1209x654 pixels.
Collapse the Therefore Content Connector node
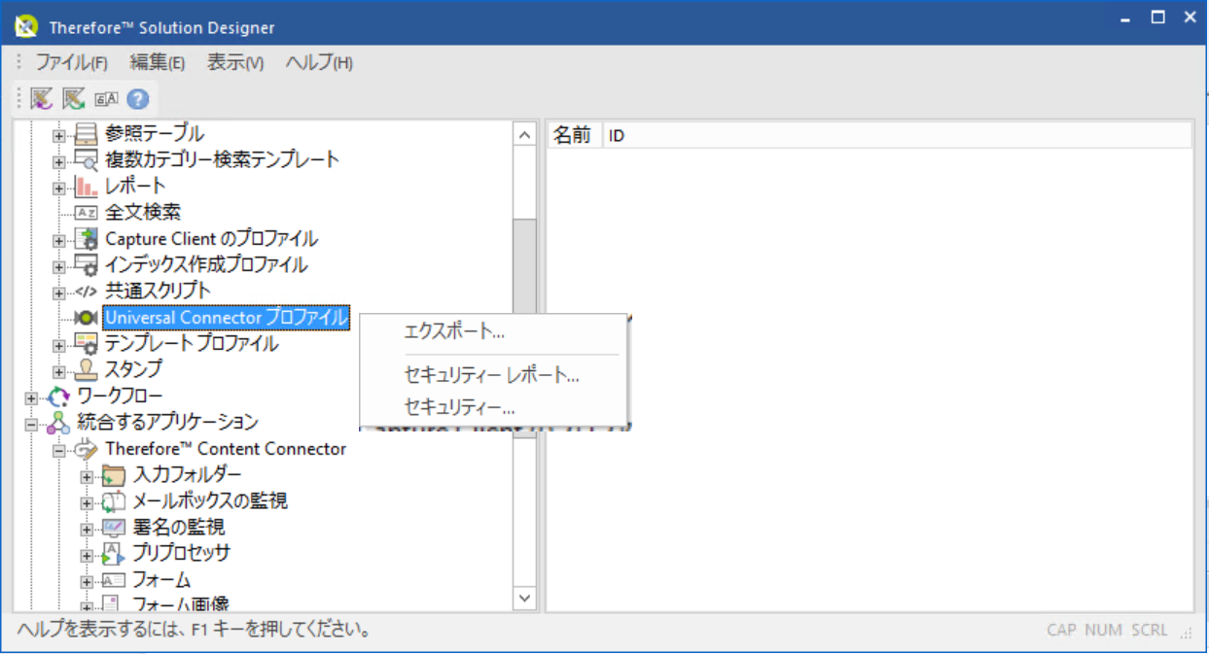pos(58,450)
